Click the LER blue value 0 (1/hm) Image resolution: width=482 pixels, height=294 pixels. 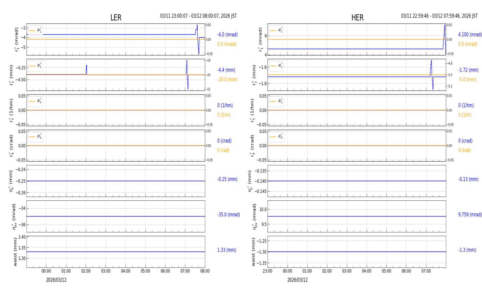(226, 105)
